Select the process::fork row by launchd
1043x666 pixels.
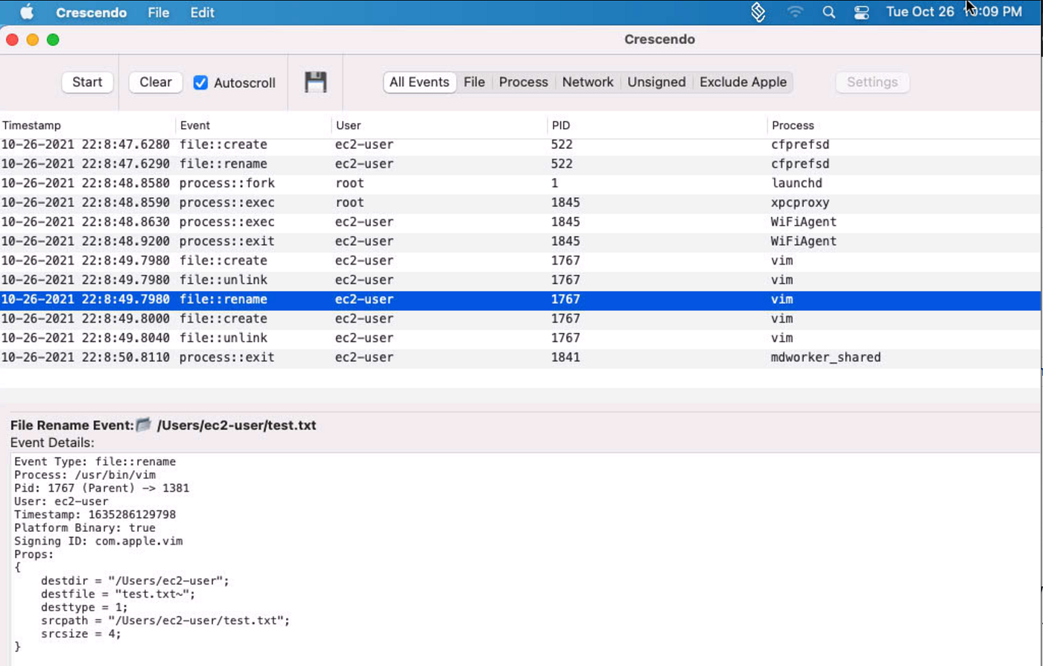(521, 183)
